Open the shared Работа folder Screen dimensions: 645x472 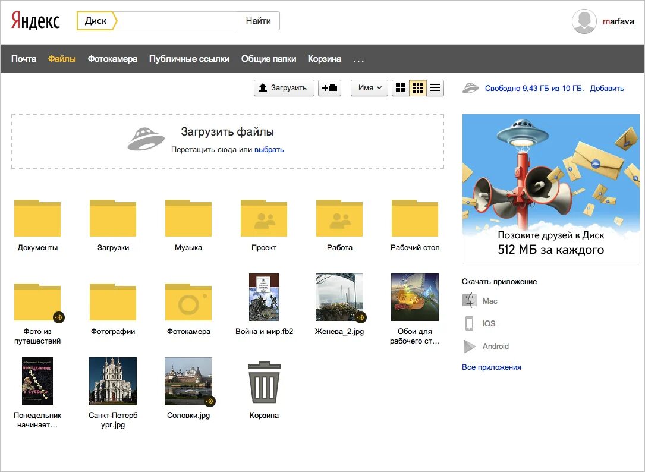(x=339, y=218)
